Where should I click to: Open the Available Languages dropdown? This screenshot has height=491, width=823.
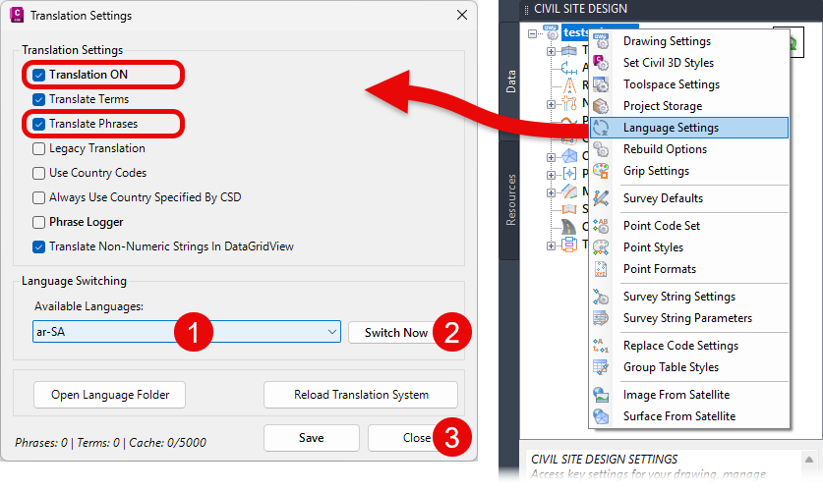(x=329, y=333)
